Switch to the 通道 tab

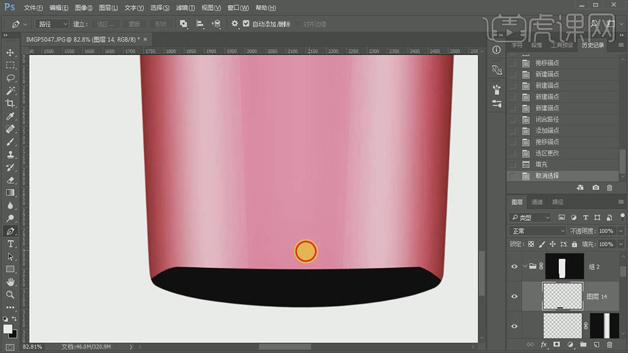point(537,202)
